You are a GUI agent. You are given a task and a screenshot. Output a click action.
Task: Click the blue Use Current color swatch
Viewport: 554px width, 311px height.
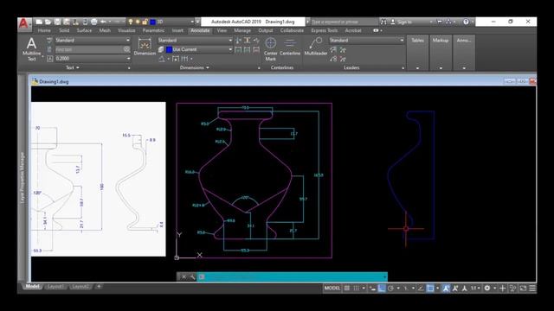169,49
